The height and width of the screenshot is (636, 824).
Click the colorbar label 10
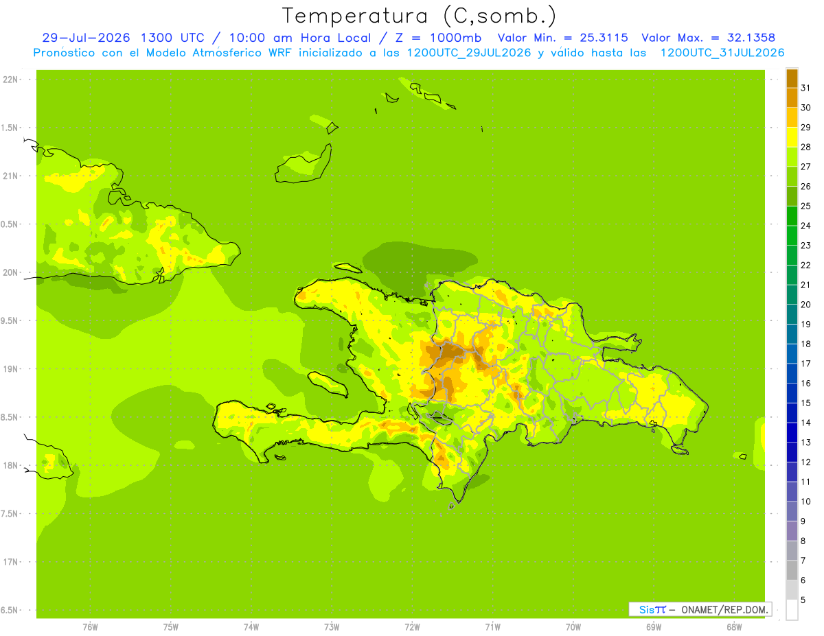[x=805, y=502]
